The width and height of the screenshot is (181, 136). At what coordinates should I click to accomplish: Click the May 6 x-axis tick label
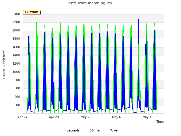coord(117,117)
